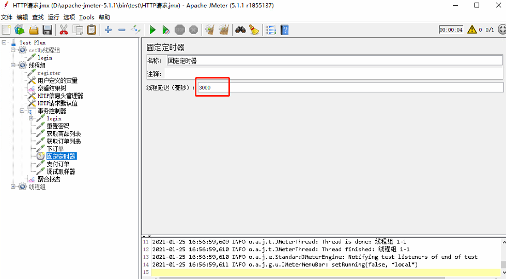Select the 支付订单 sampler
The width and height of the screenshot is (506, 279).
(x=58, y=164)
